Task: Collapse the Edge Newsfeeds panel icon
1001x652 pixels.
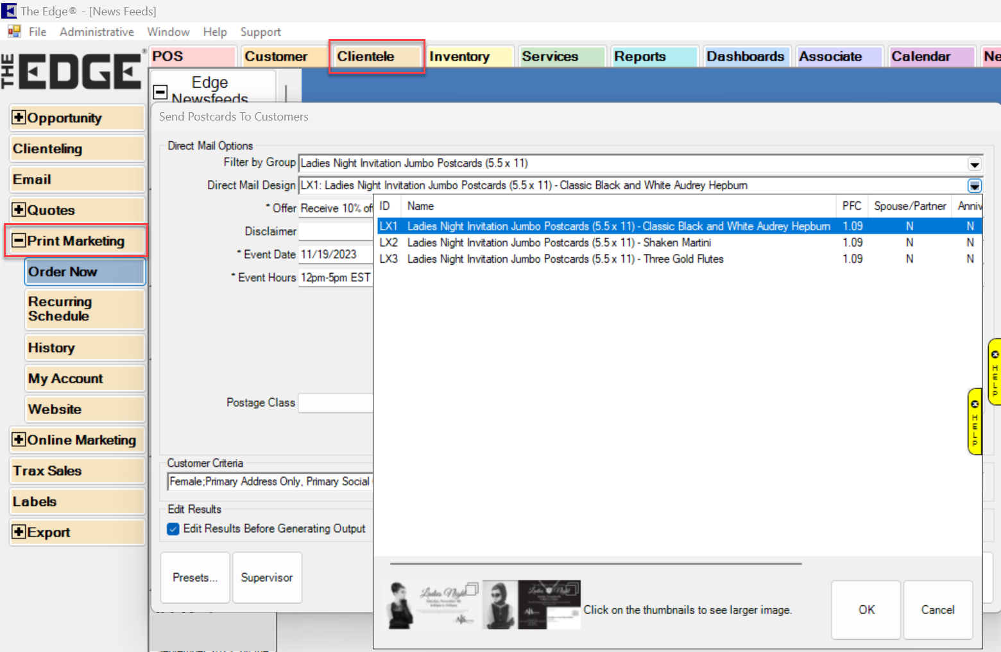Action: pyautogui.click(x=160, y=92)
